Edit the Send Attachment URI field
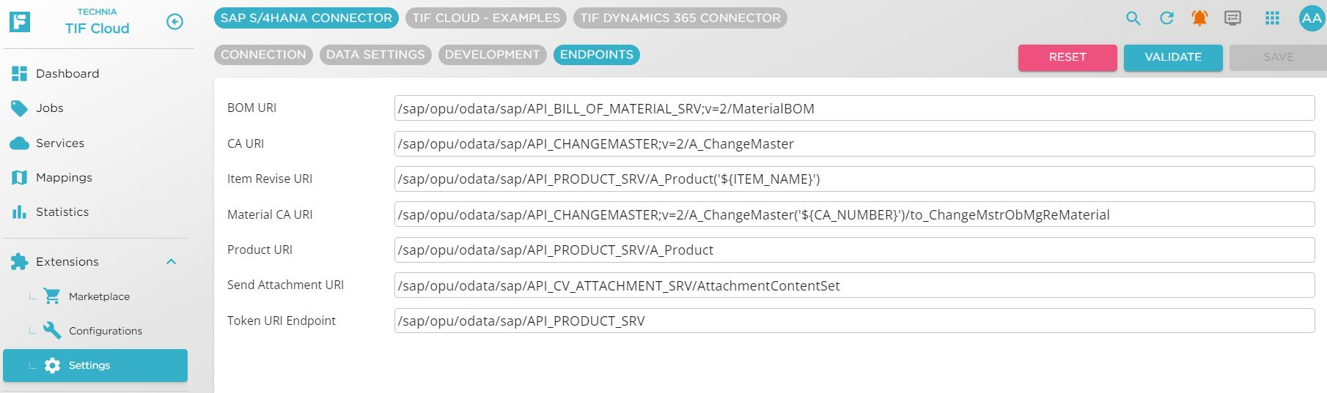 tap(854, 285)
